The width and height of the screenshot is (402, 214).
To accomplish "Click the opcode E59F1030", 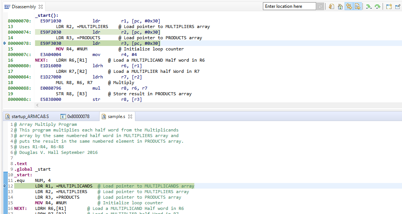I will [x=51, y=21].
